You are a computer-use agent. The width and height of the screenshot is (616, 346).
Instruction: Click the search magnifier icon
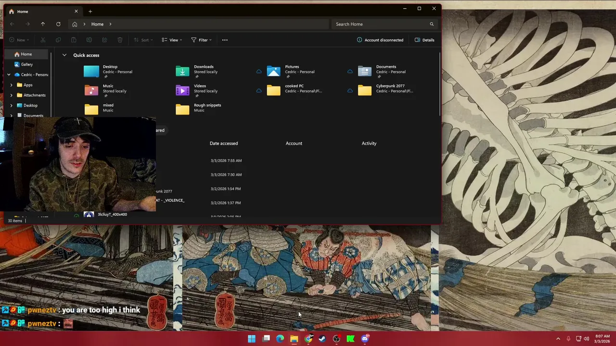[432, 24]
